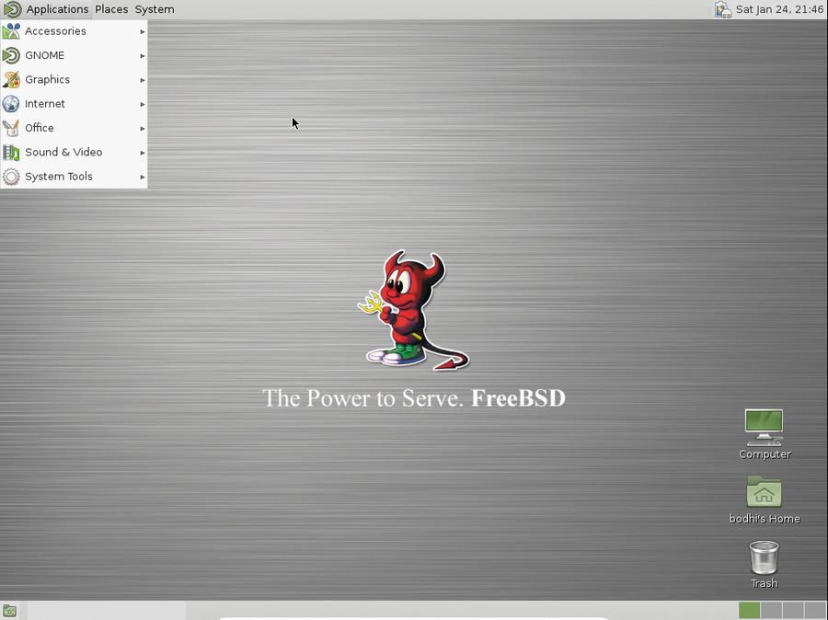Switch to the second workspace in switcher
The width and height of the screenshot is (828, 620).
(x=771, y=611)
